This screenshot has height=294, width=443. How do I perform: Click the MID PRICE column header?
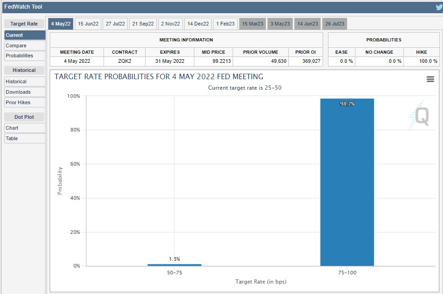214,52
